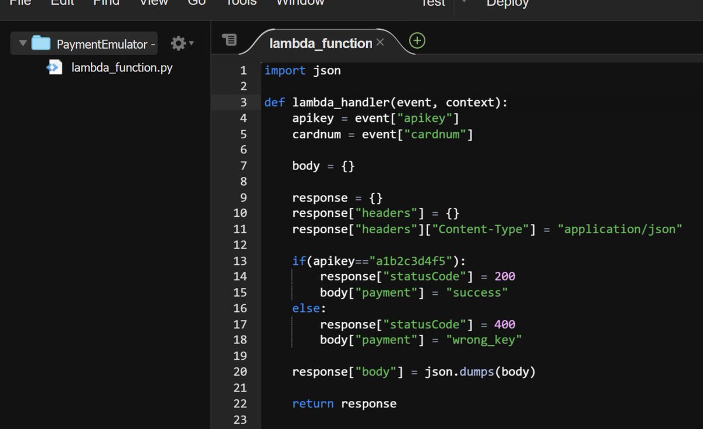703x429 pixels.
Task: Open lambda_function.py in the file tree
Action: click(122, 67)
